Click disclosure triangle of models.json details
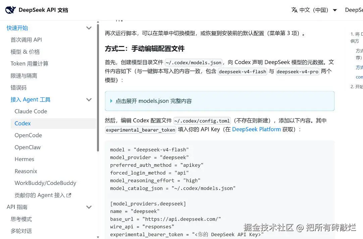This screenshot has height=239, width=363. pyautogui.click(x=111, y=101)
